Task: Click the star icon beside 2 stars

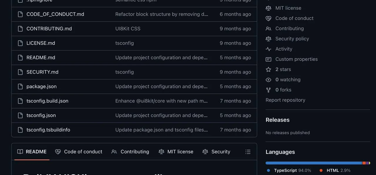Action: [268, 69]
